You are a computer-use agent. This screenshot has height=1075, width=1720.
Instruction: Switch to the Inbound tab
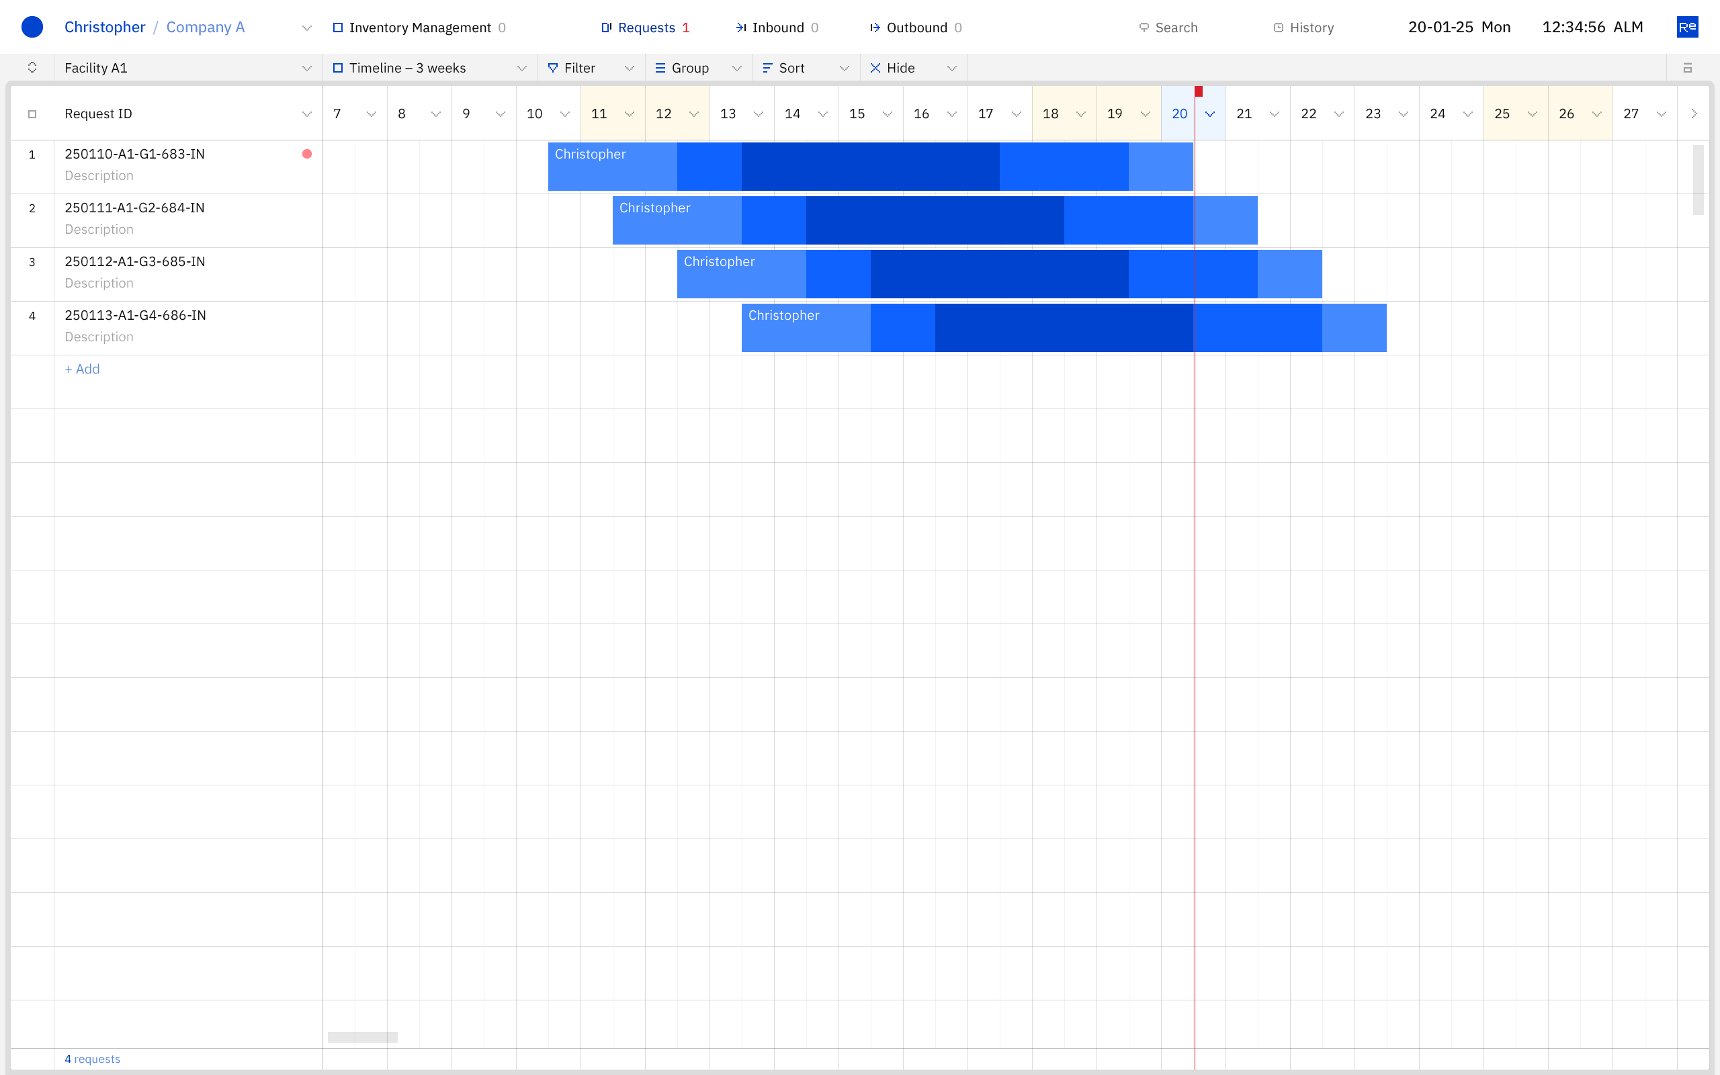777,28
